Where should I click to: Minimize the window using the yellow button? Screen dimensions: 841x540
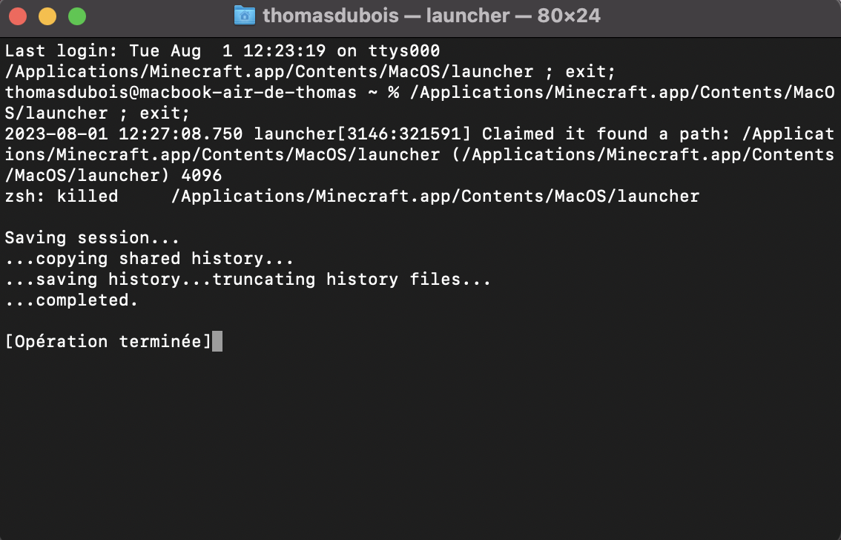[x=47, y=16]
